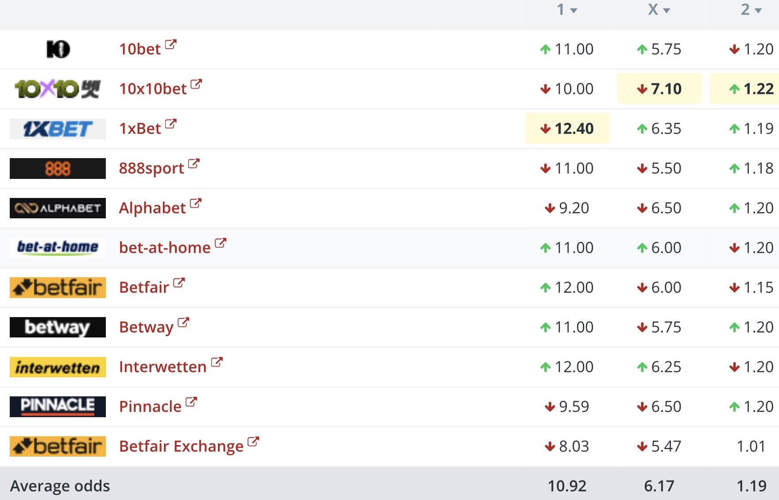The image size is (779, 500).
Task: Click the 10bet logo icon
Action: coord(58,49)
